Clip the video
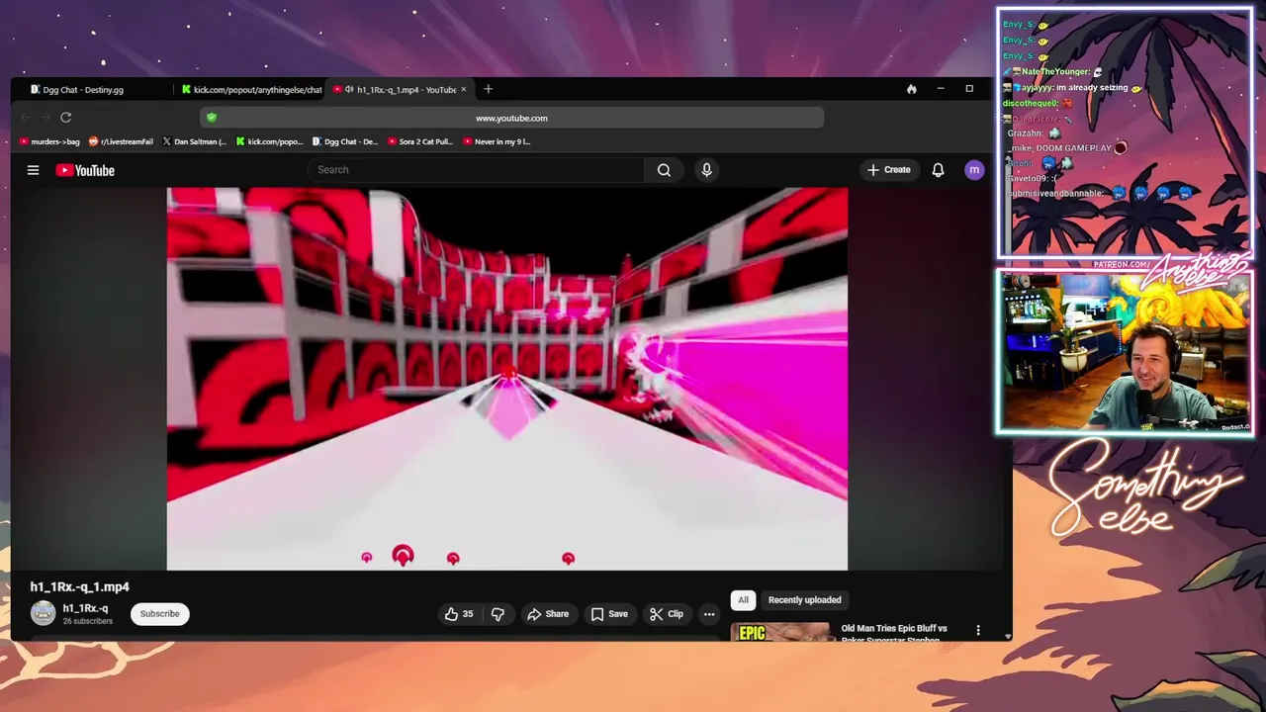 [x=667, y=614]
